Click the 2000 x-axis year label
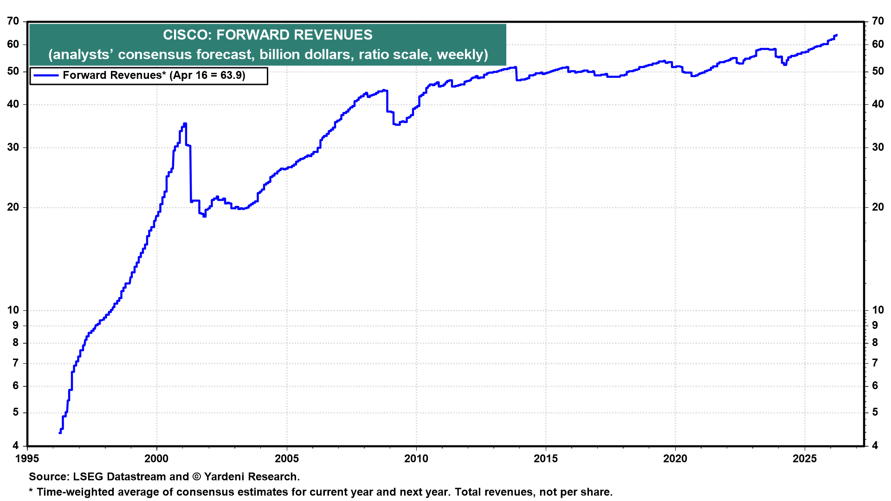 point(157,459)
